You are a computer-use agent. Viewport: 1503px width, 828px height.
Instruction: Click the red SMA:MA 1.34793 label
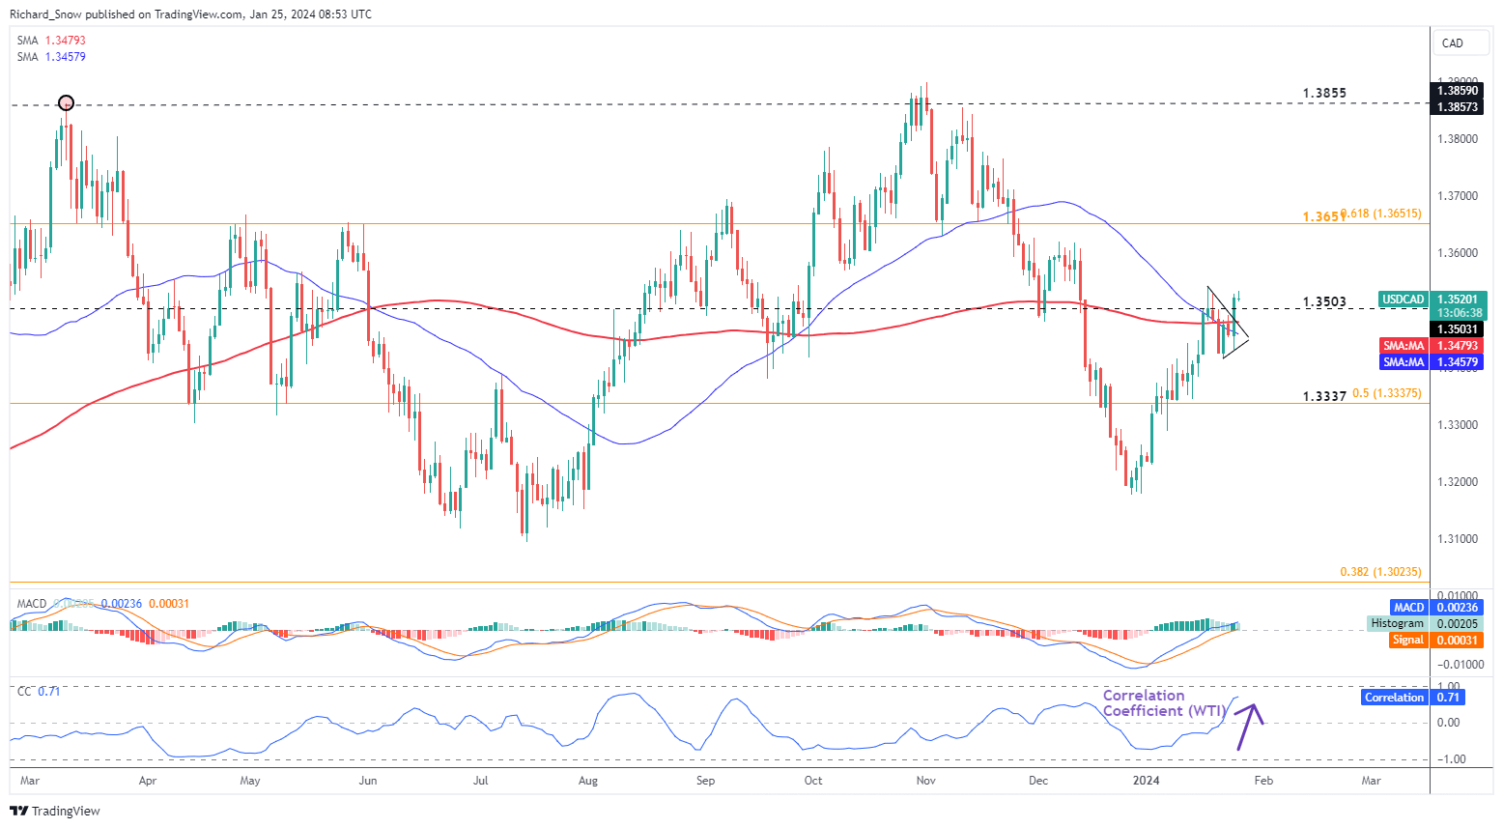click(1431, 346)
